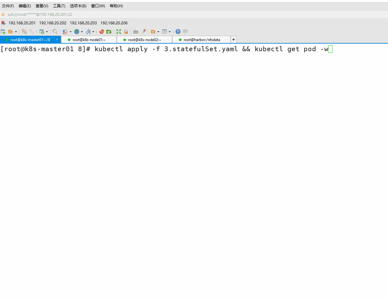
Task: Click the virtual keyboard icon
Action: (136, 32)
